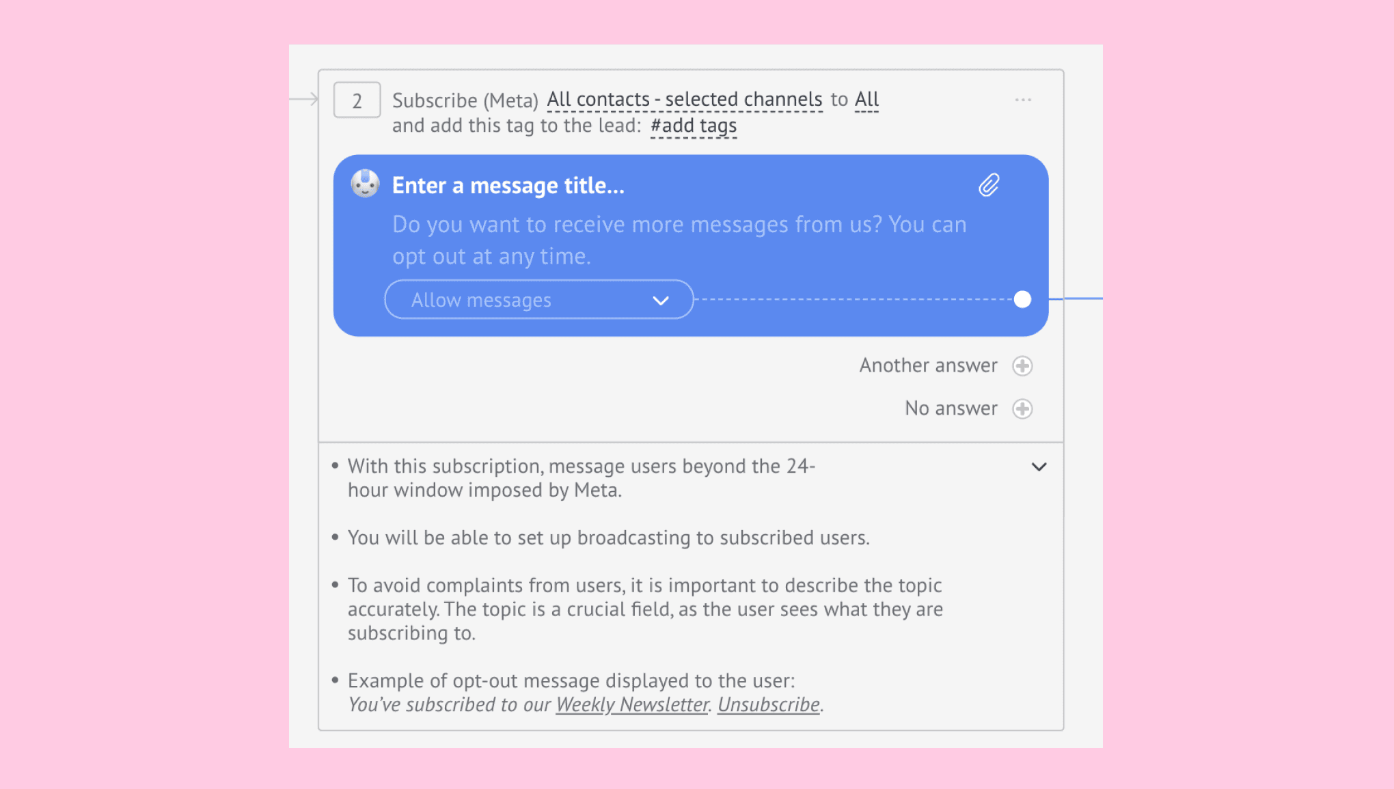Click the incoming arrow connector at left
This screenshot has width=1394, height=789.
pyautogui.click(x=304, y=99)
